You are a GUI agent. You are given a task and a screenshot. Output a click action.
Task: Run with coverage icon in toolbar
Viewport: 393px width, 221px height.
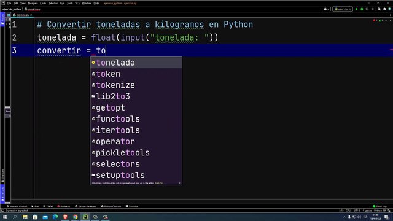367,9
